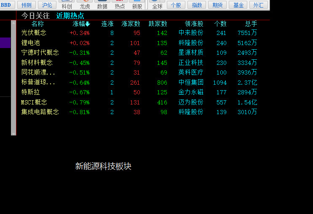Click the 期货 button
313x214 pixels.
[x=217, y=5]
